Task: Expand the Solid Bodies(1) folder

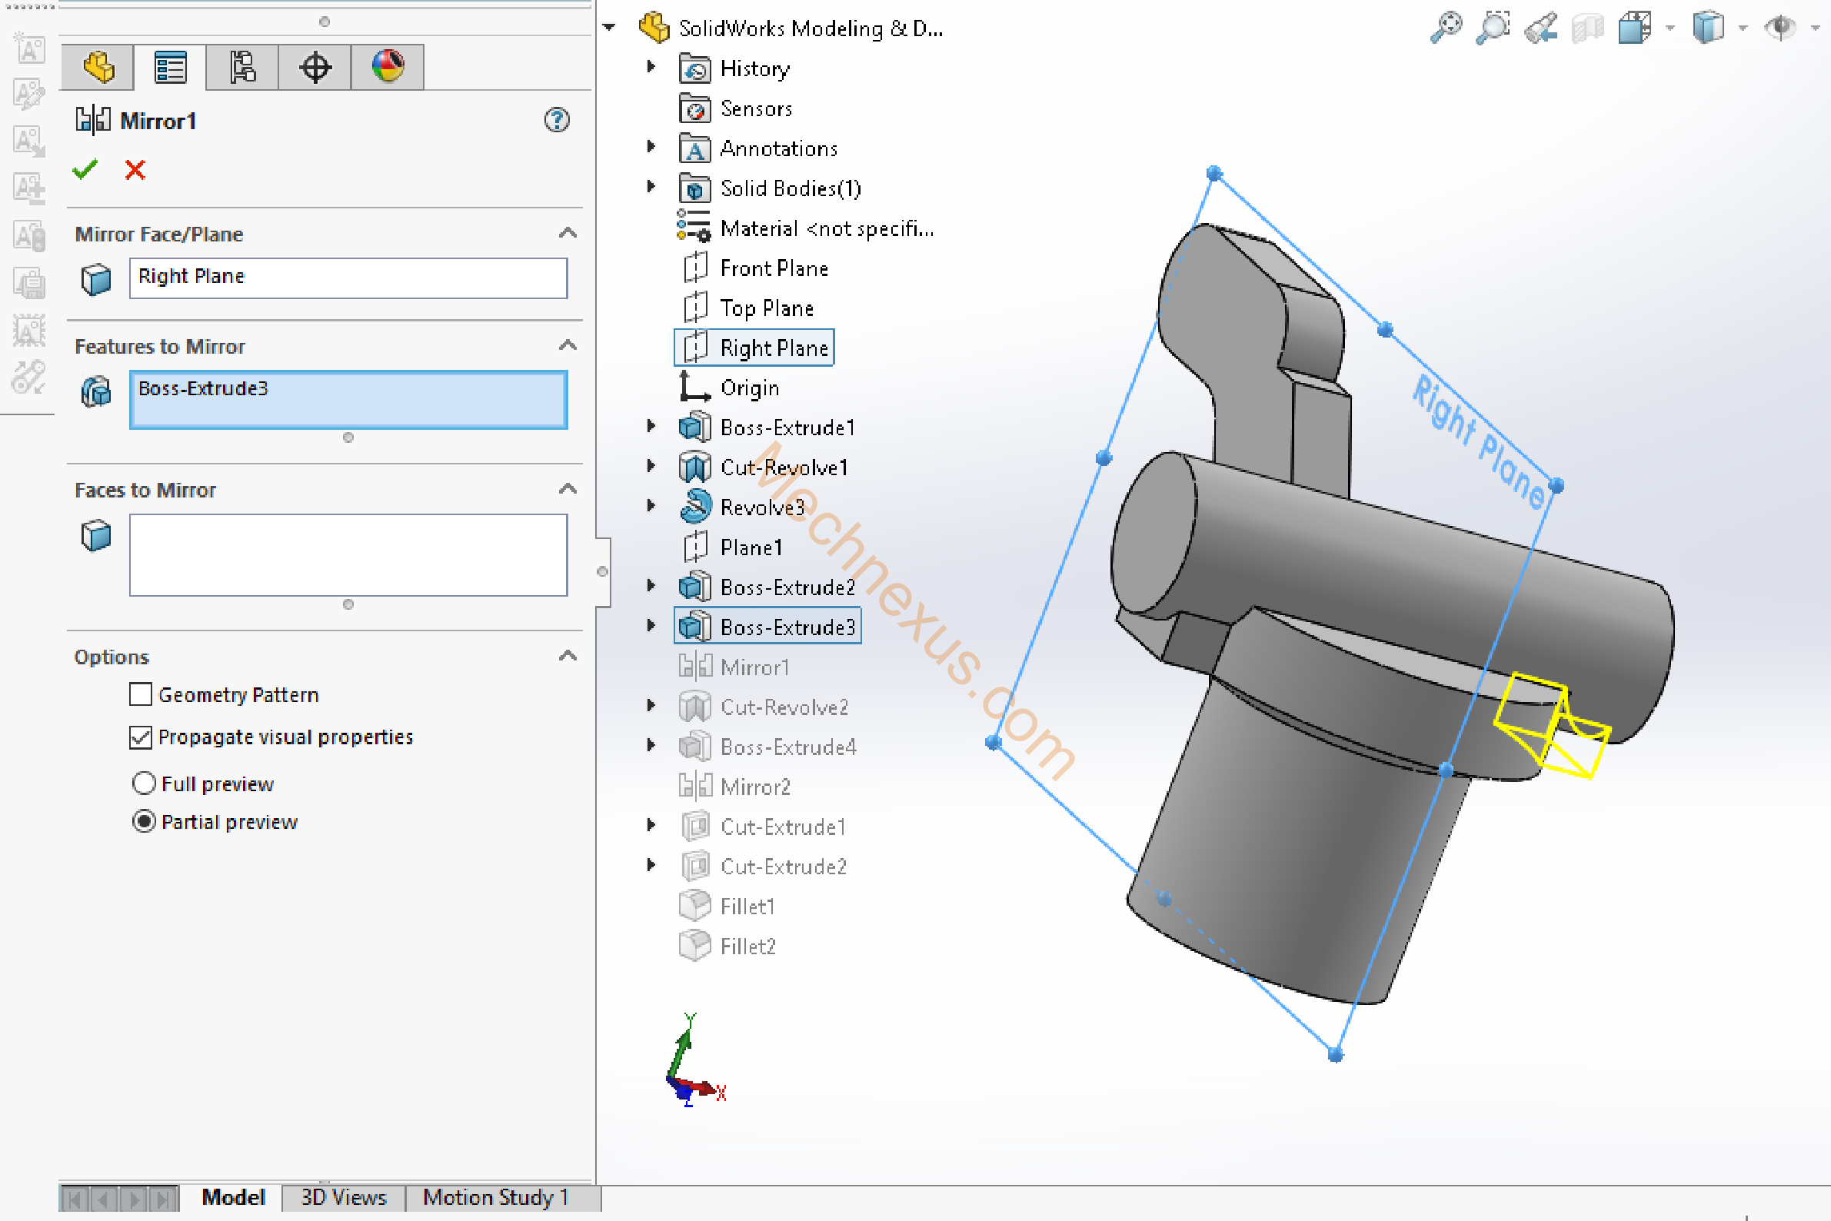Action: [651, 186]
